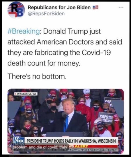Open the @RepsForBiden handle
This screenshot has width=131, height=157.
(46, 13)
